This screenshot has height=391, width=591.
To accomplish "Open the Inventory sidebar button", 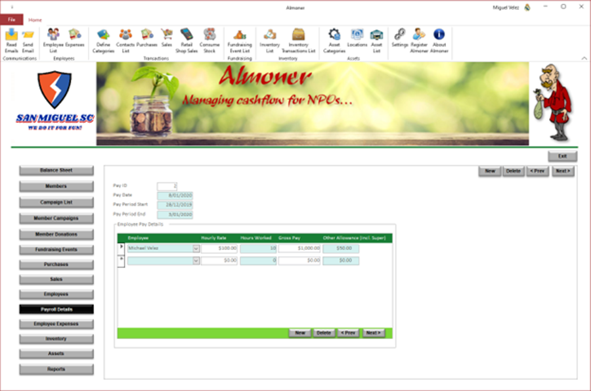I will point(56,339).
